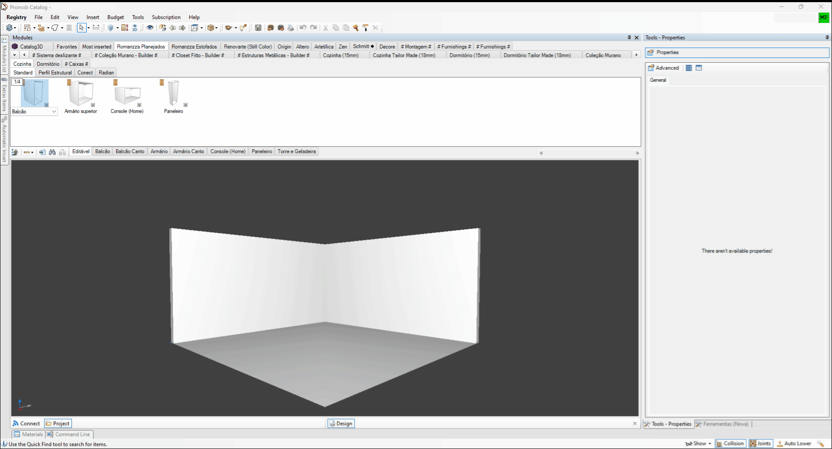This screenshot has height=449, width=832.
Task: Click the copy icon in toolbar
Action: pos(336,28)
